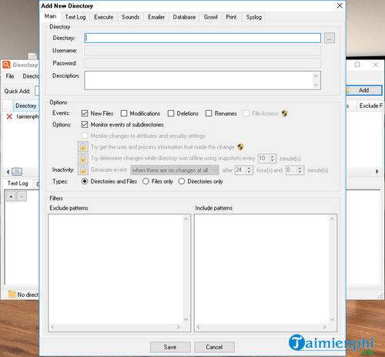Click the browse '...' button next to Directory field
This screenshot has height=357, width=385.
click(330, 38)
